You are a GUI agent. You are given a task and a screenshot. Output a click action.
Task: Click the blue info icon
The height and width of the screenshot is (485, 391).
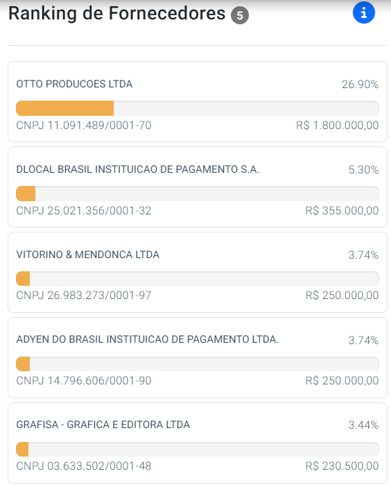(364, 12)
